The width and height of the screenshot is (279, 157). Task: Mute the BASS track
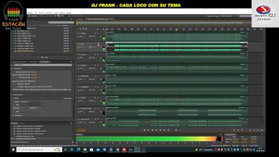95,44
